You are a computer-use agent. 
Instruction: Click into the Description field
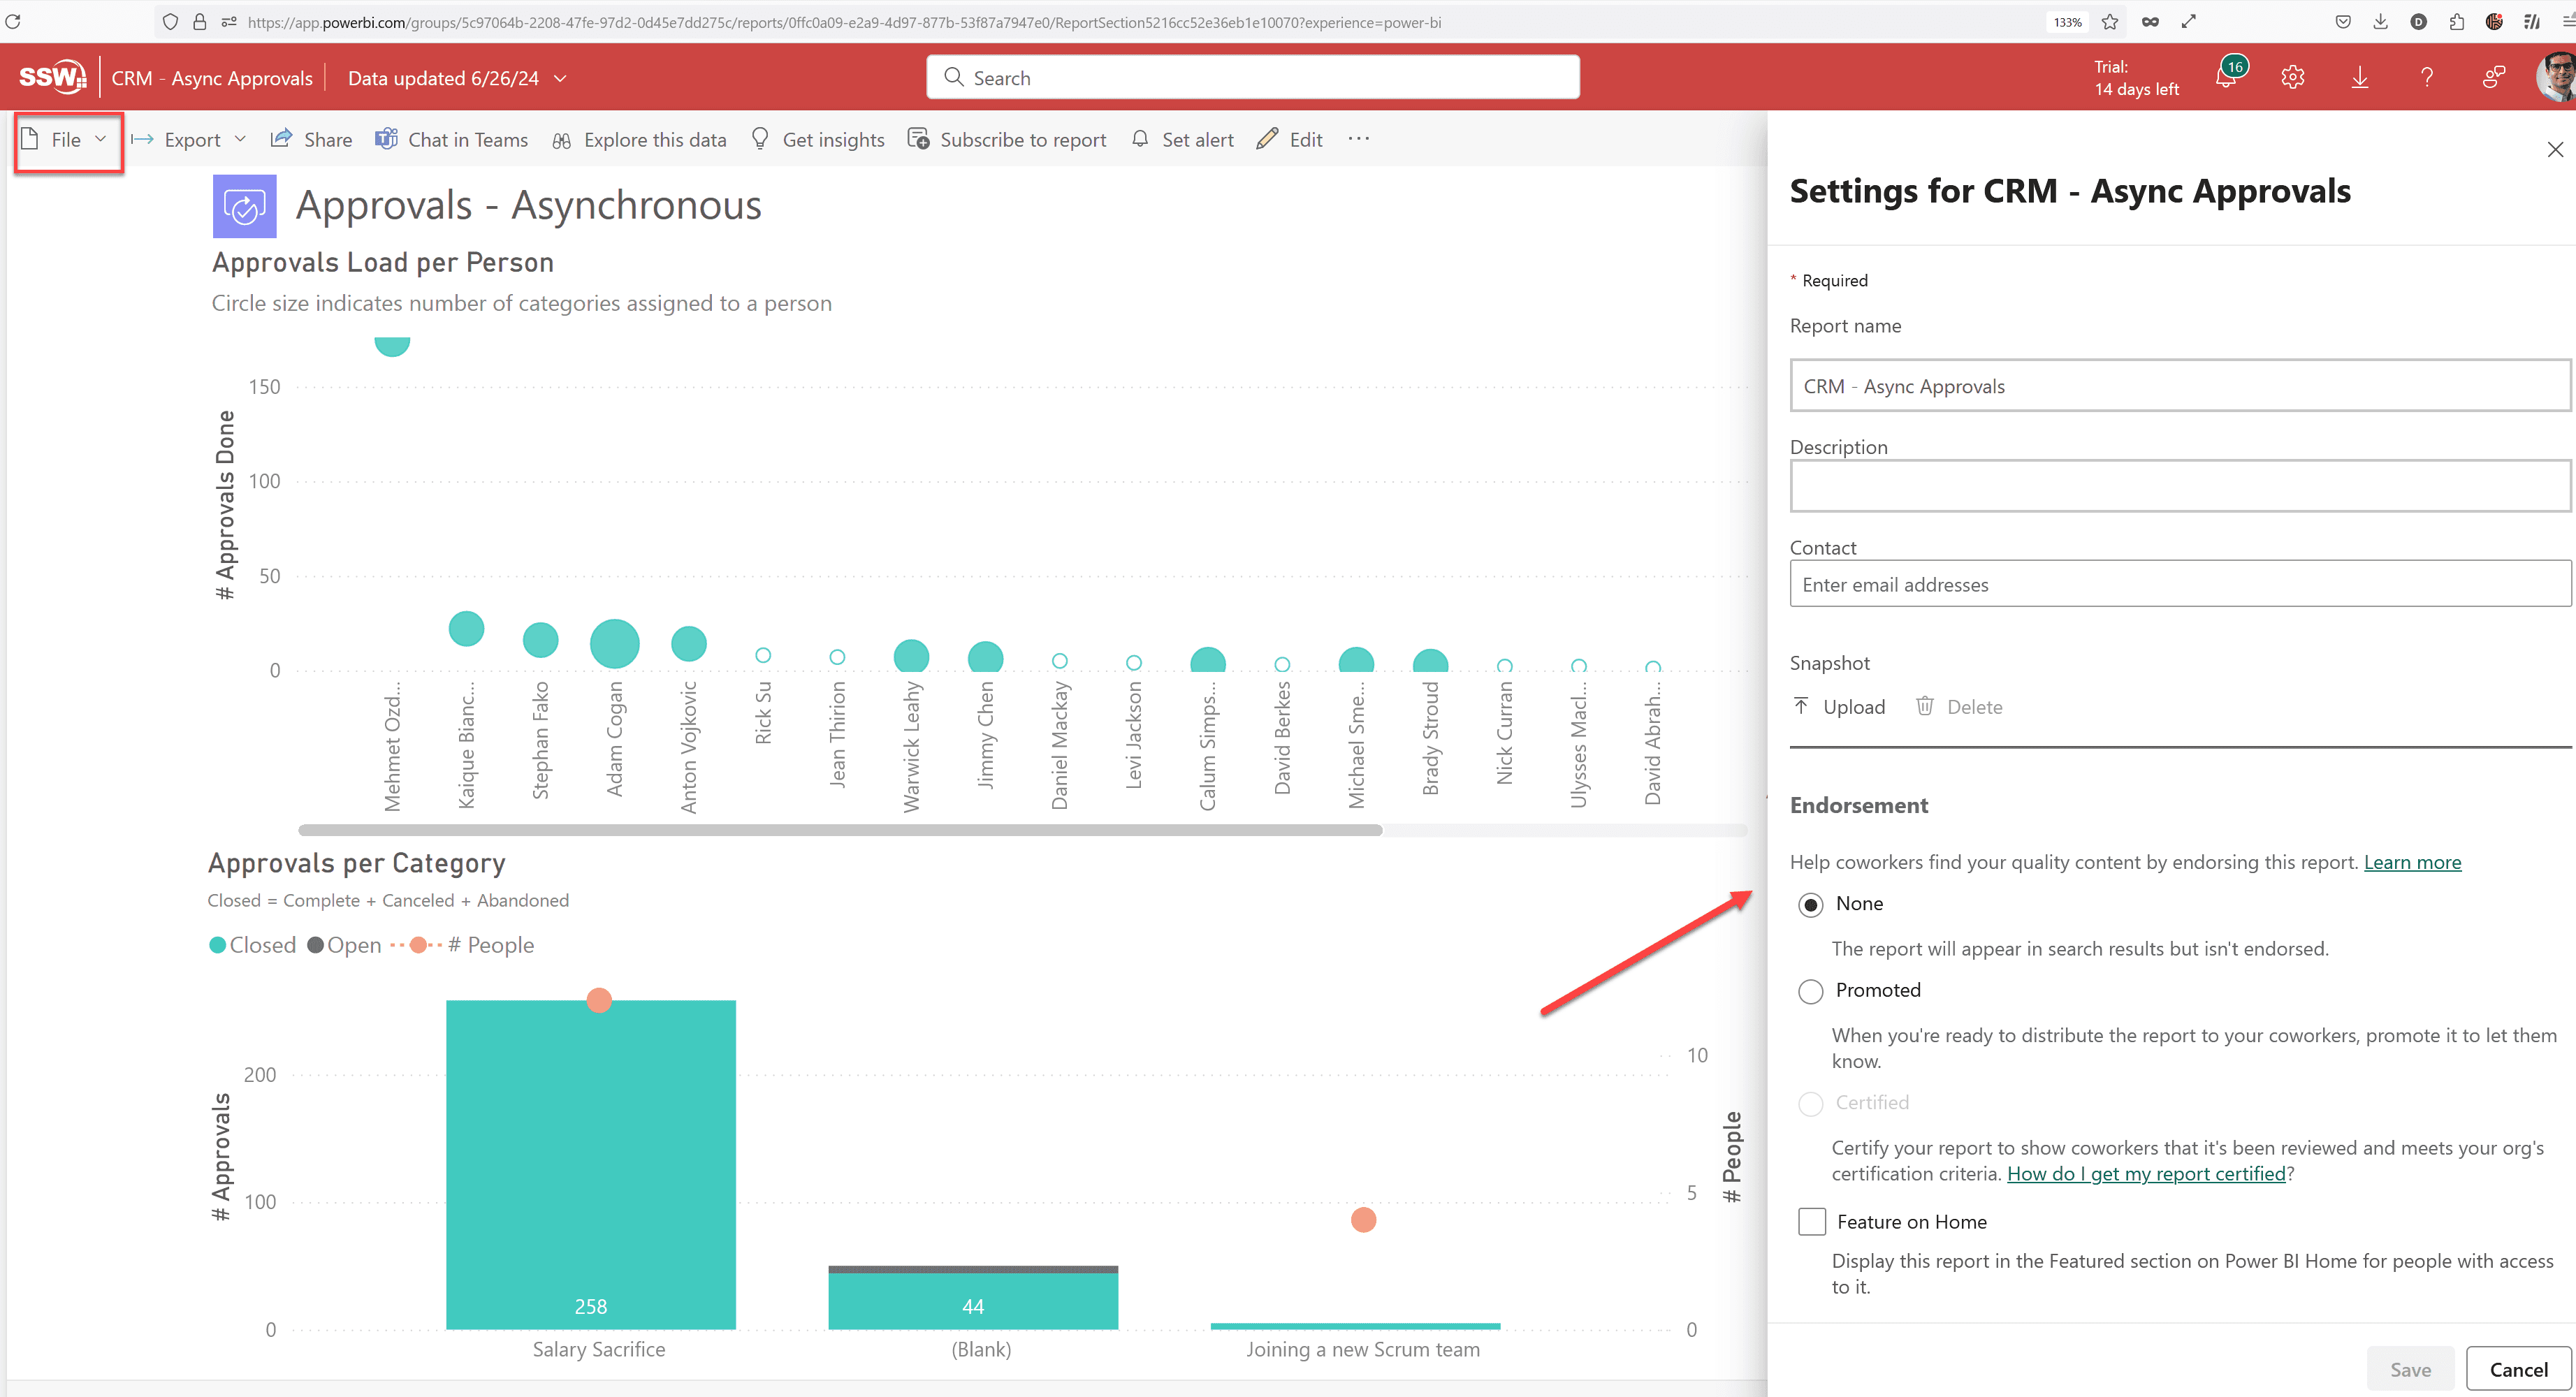[x=2179, y=486]
